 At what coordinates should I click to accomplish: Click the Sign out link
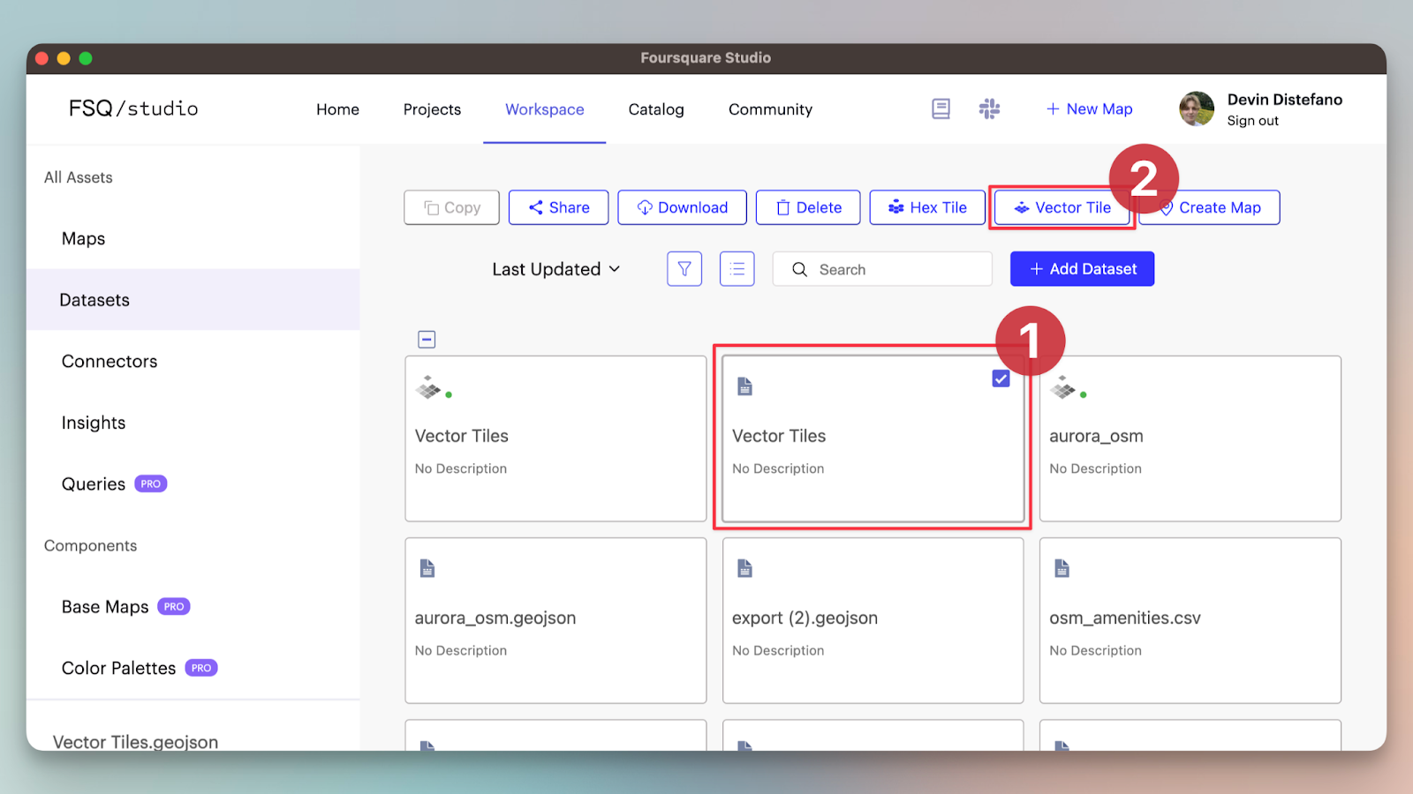1252,121
